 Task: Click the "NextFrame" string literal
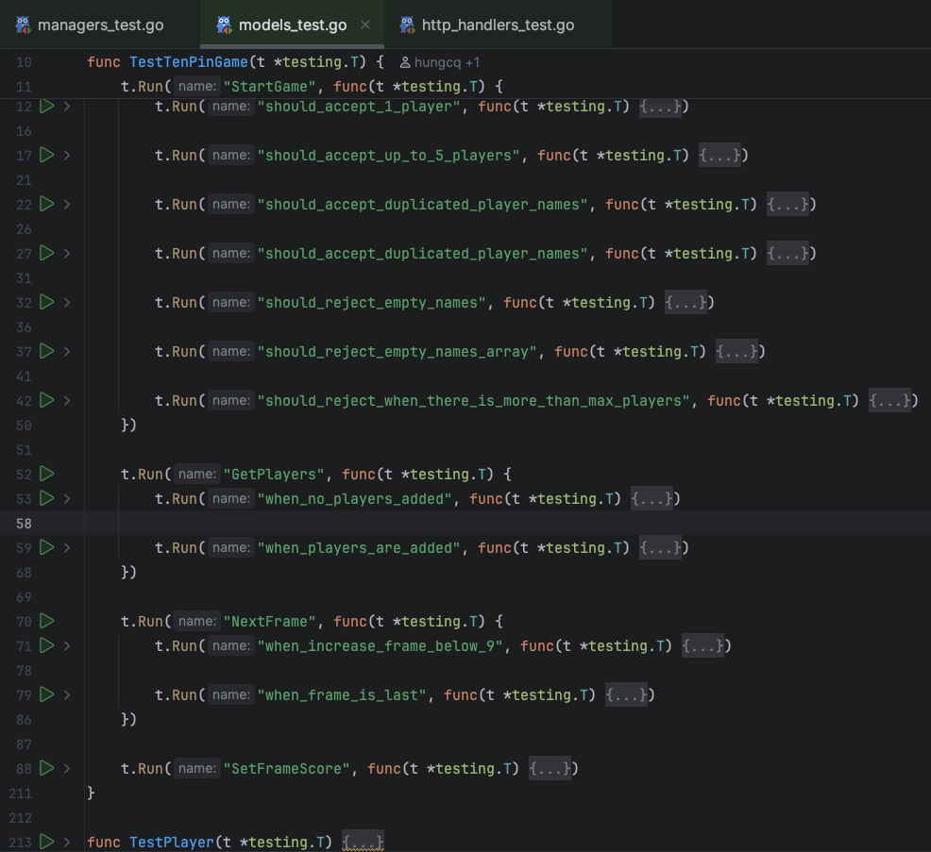coord(269,622)
